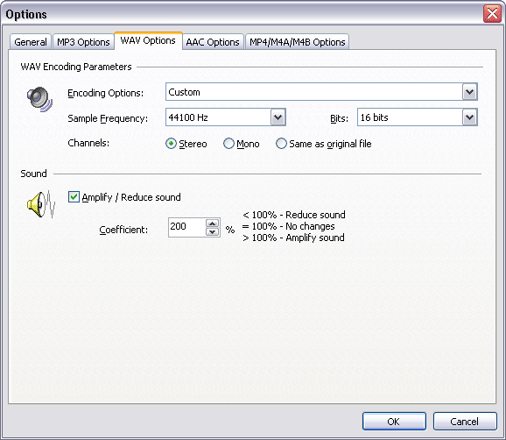Viewport: 506px width, 440px height.
Task: Select the WAV Options tab
Action: (x=148, y=40)
